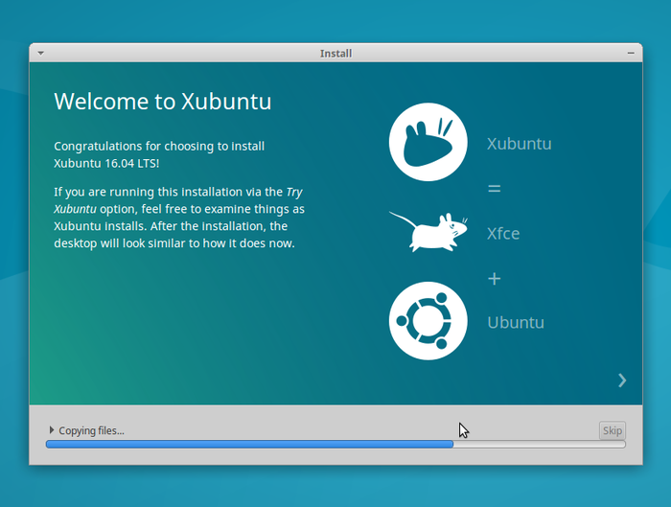Screen dimensions: 671x507
Task: Click the installation progress bar
Action: [335, 444]
